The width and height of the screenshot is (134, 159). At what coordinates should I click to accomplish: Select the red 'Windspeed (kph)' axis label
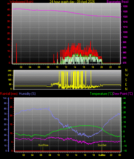(x=22, y=2)
